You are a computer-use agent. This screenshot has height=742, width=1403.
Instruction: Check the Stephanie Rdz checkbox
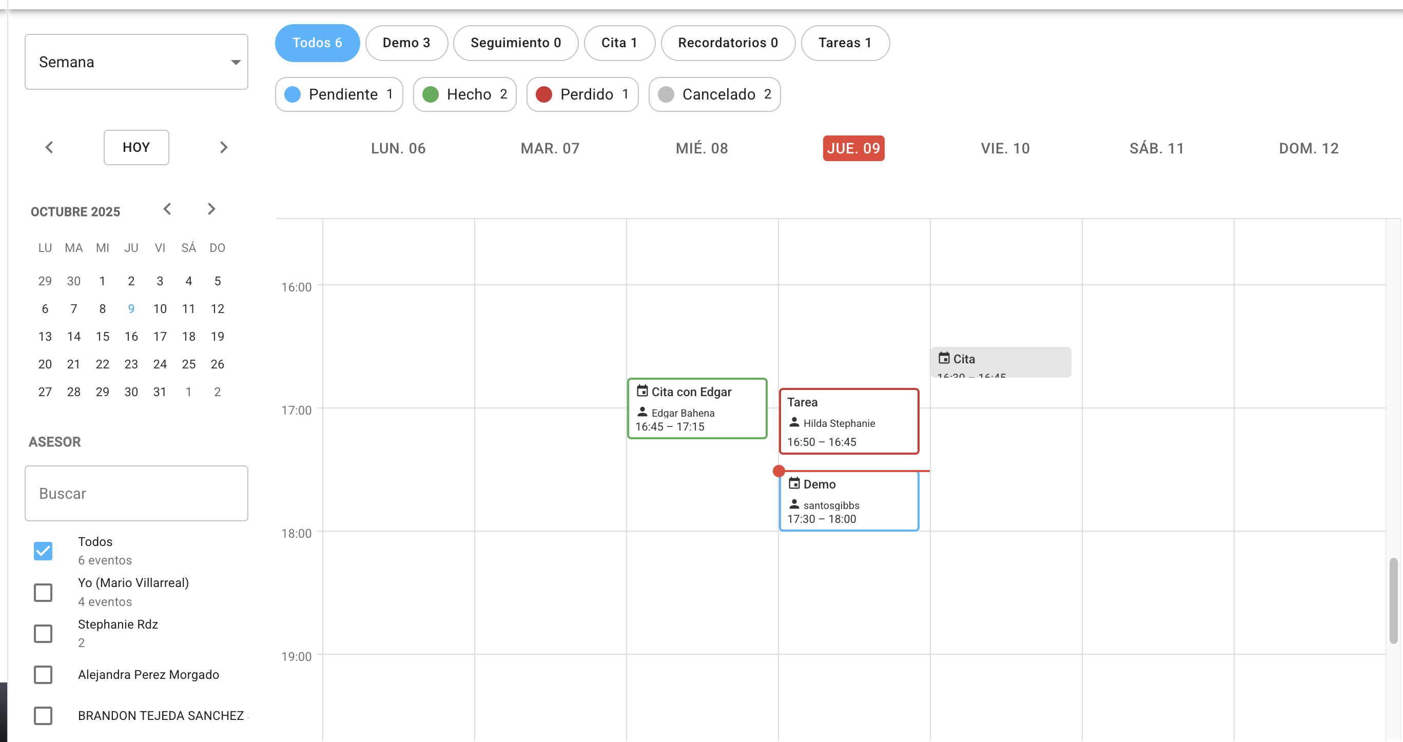43,634
